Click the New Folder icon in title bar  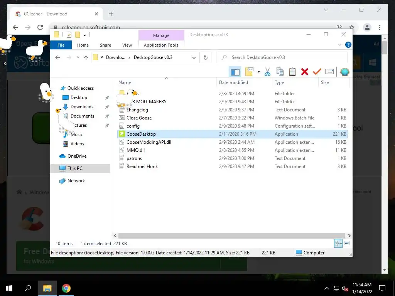click(78, 35)
